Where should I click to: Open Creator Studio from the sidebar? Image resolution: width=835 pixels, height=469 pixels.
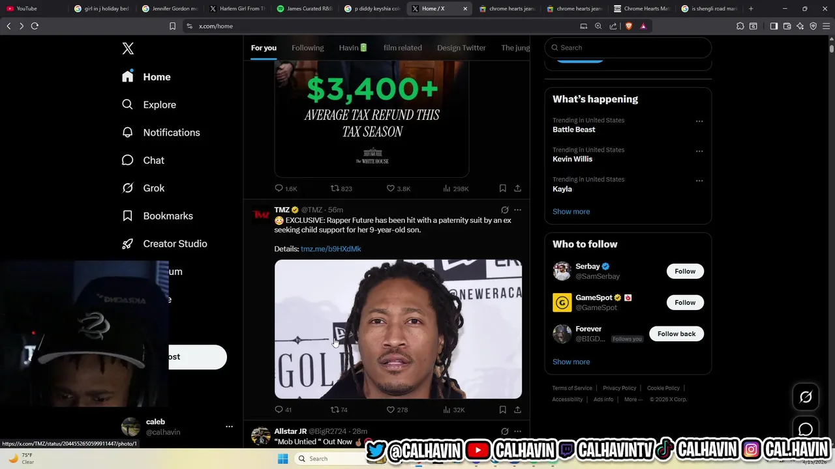[x=164, y=244]
